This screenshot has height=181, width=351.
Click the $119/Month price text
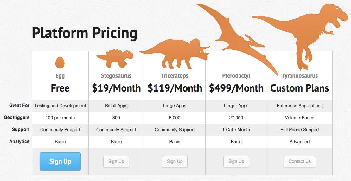click(175, 88)
